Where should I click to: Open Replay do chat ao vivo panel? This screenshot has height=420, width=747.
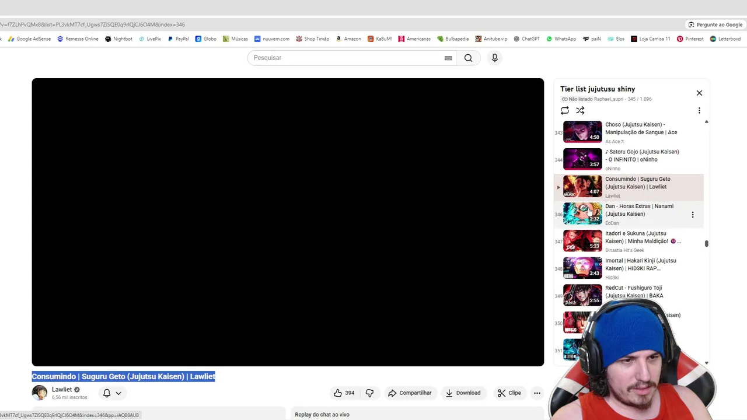pos(417,414)
